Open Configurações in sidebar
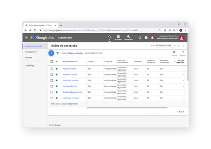The height and width of the screenshot is (149, 211). click(x=31, y=52)
